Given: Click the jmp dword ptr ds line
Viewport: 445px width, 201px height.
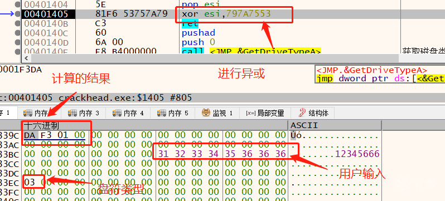Looking at the screenshot, I should [380, 79].
